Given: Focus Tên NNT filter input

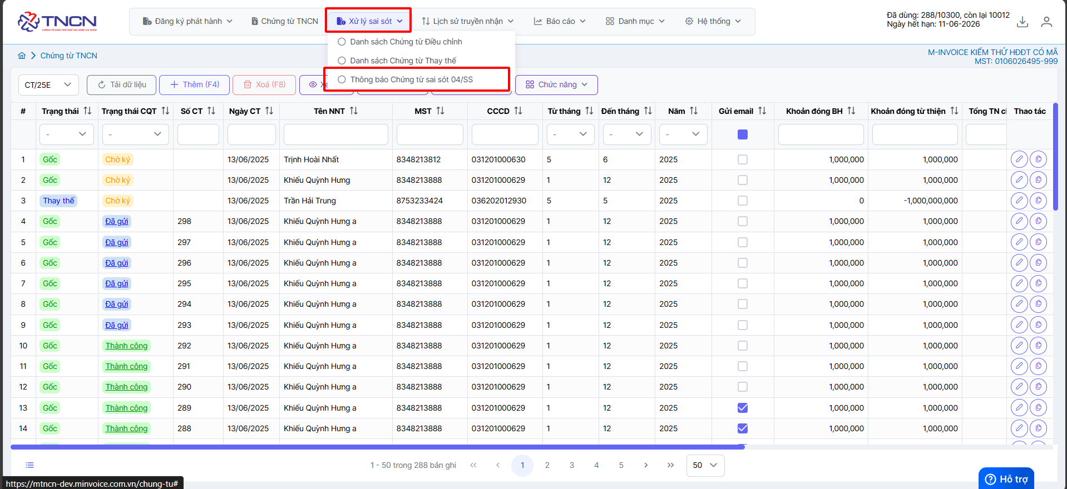Looking at the screenshot, I should 336,134.
